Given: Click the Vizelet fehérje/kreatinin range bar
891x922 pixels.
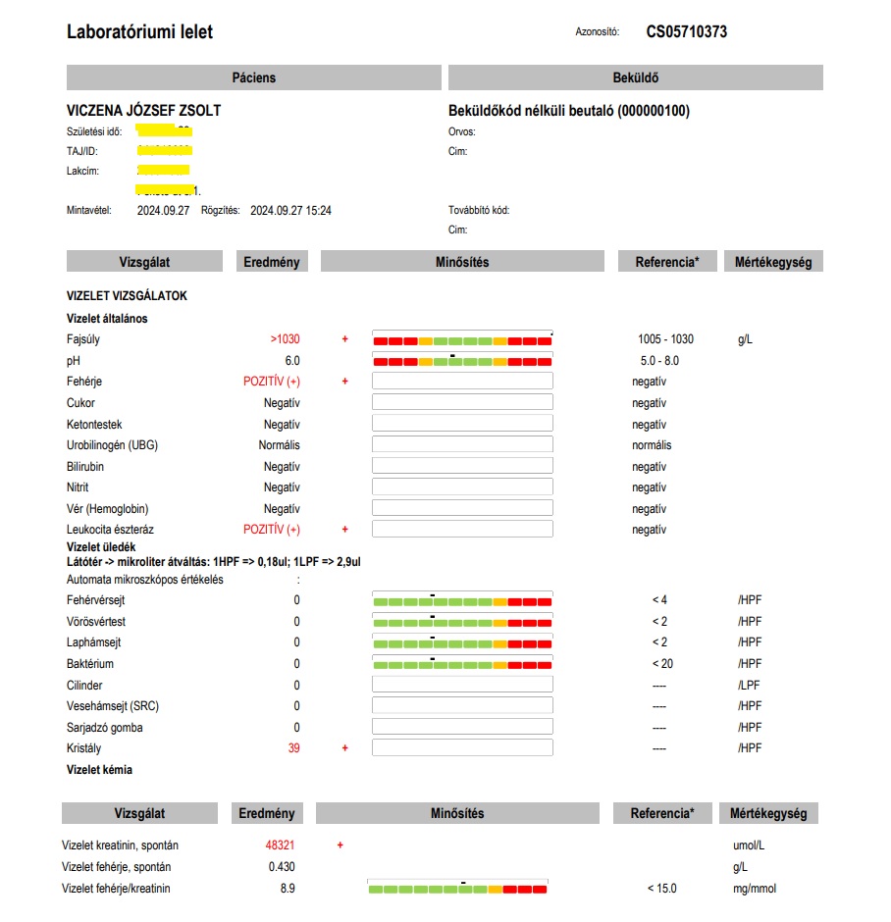Looking at the screenshot, I should pos(457,889).
